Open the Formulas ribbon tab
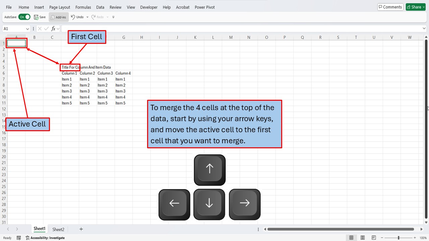The image size is (429, 241). pos(83,7)
